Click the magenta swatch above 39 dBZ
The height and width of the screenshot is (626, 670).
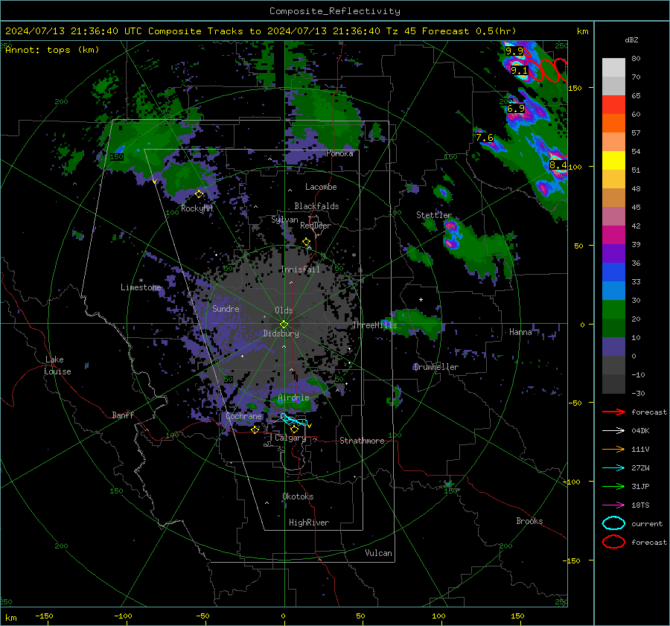613,234
